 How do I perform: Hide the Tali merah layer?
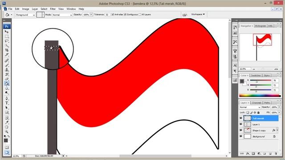click(241, 118)
